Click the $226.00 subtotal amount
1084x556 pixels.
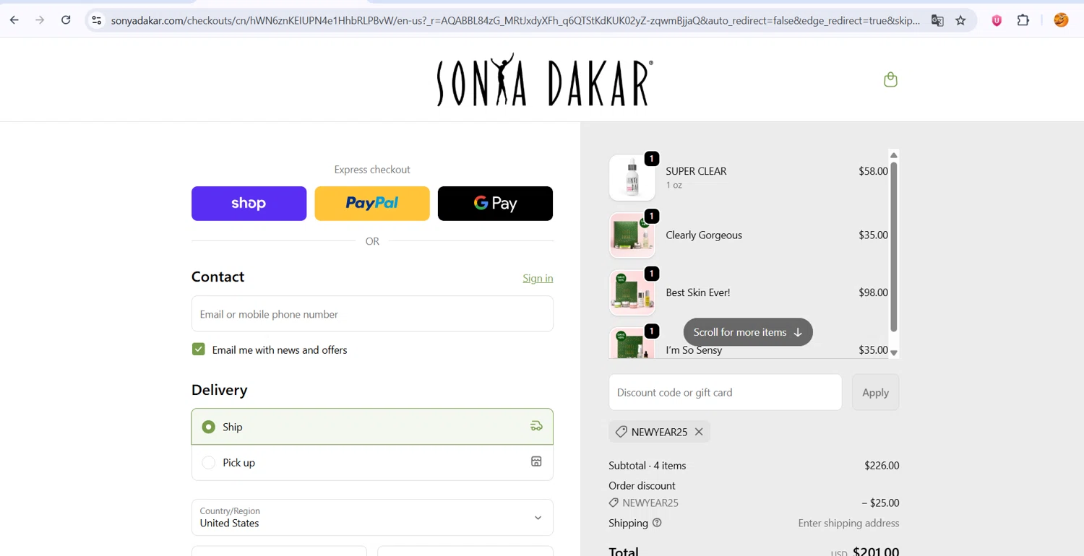pos(882,466)
